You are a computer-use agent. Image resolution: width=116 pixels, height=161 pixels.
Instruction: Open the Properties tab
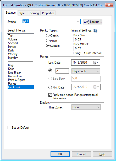[48, 13]
